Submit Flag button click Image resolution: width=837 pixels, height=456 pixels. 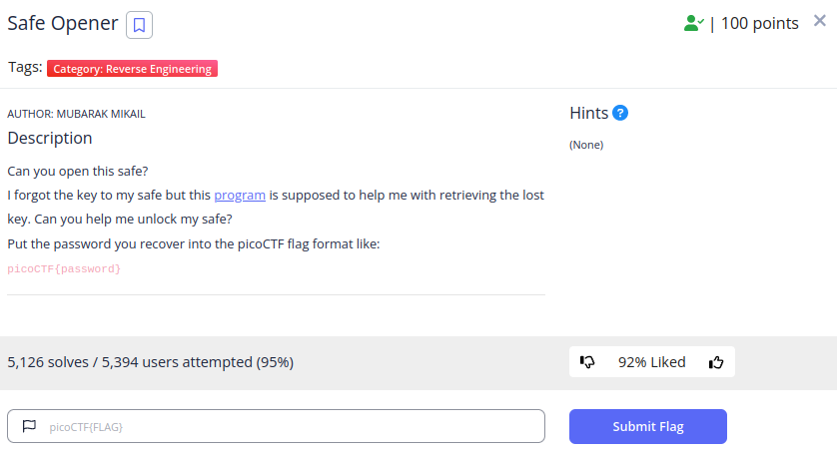point(648,427)
